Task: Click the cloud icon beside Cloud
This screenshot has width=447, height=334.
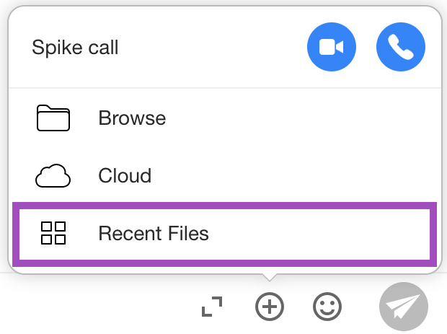Action: 53,176
